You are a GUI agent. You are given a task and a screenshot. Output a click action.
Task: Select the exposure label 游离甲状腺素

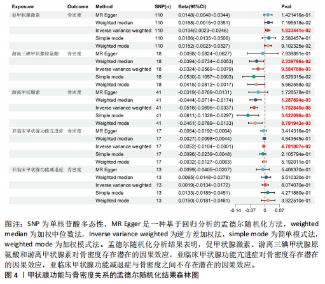25,92
